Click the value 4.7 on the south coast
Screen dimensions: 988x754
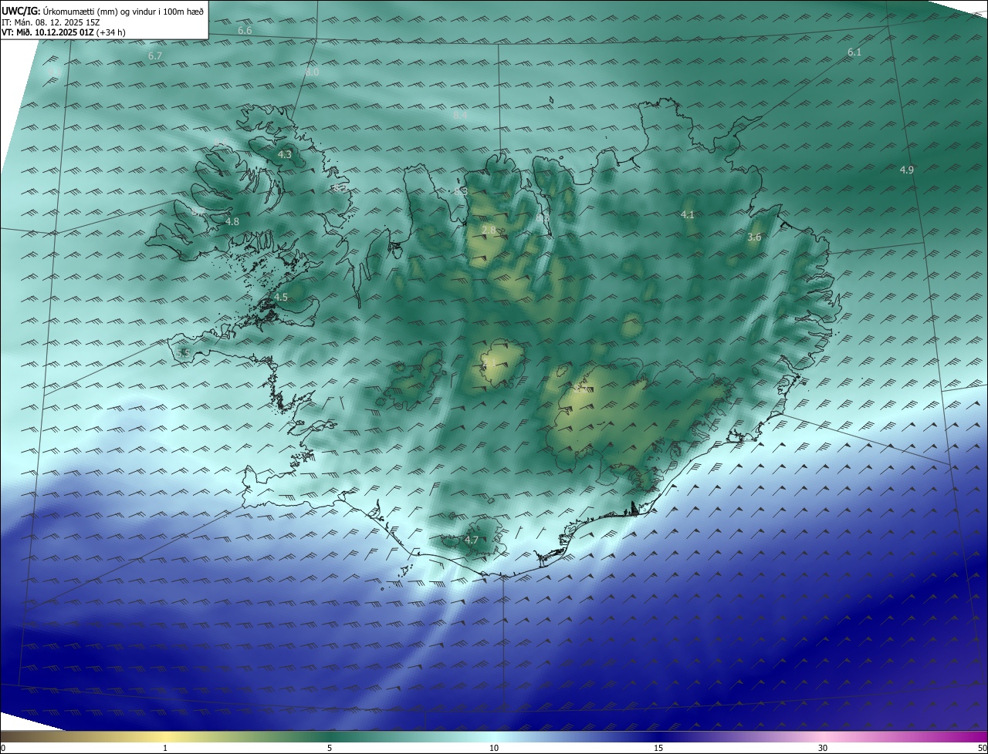coord(472,540)
